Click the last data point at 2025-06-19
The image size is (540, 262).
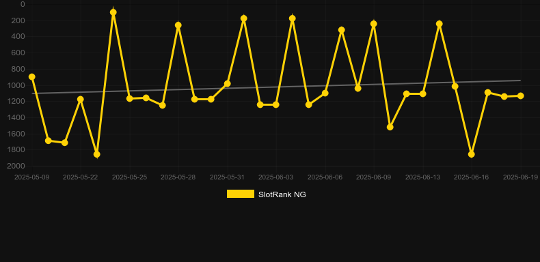[x=521, y=96]
